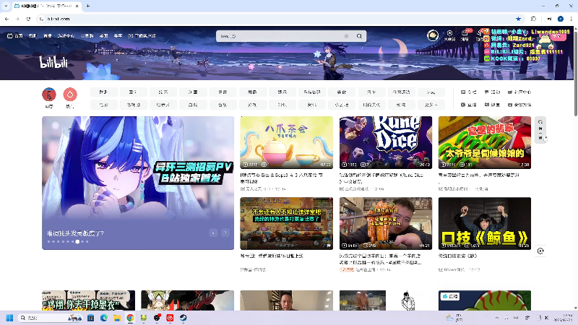Click the 国创 category button

[133, 92]
